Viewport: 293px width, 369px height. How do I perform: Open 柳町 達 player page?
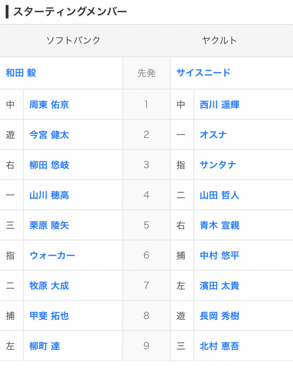click(45, 346)
